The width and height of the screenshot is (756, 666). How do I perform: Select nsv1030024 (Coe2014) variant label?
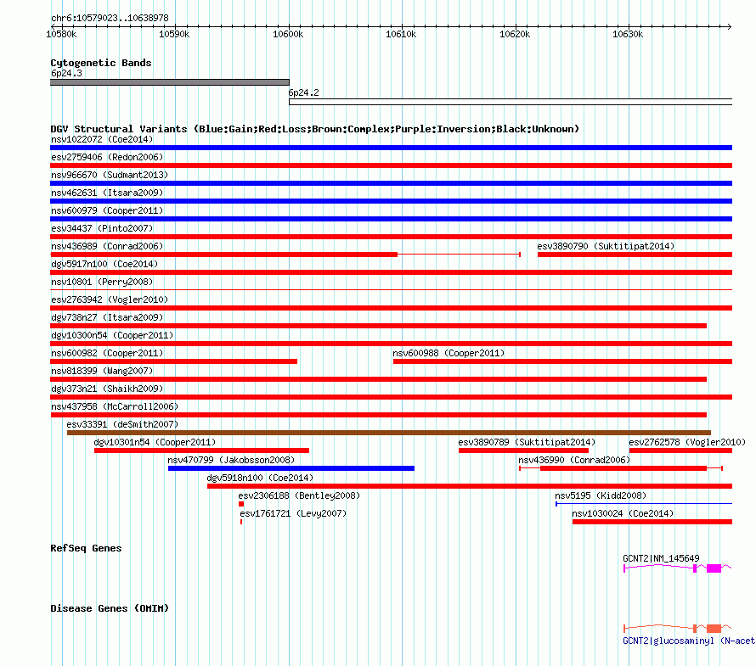(x=623, y=513)
